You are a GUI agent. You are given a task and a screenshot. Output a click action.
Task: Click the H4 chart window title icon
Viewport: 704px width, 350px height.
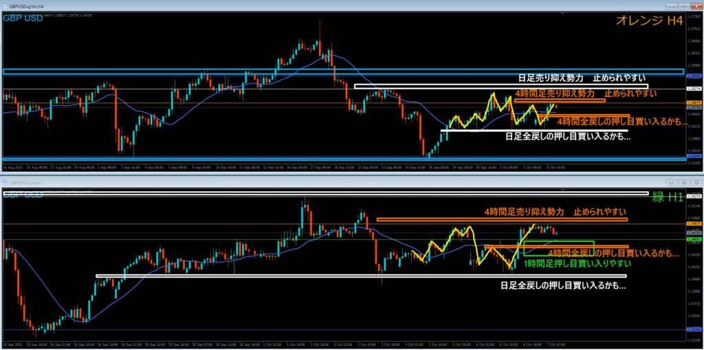5,6
